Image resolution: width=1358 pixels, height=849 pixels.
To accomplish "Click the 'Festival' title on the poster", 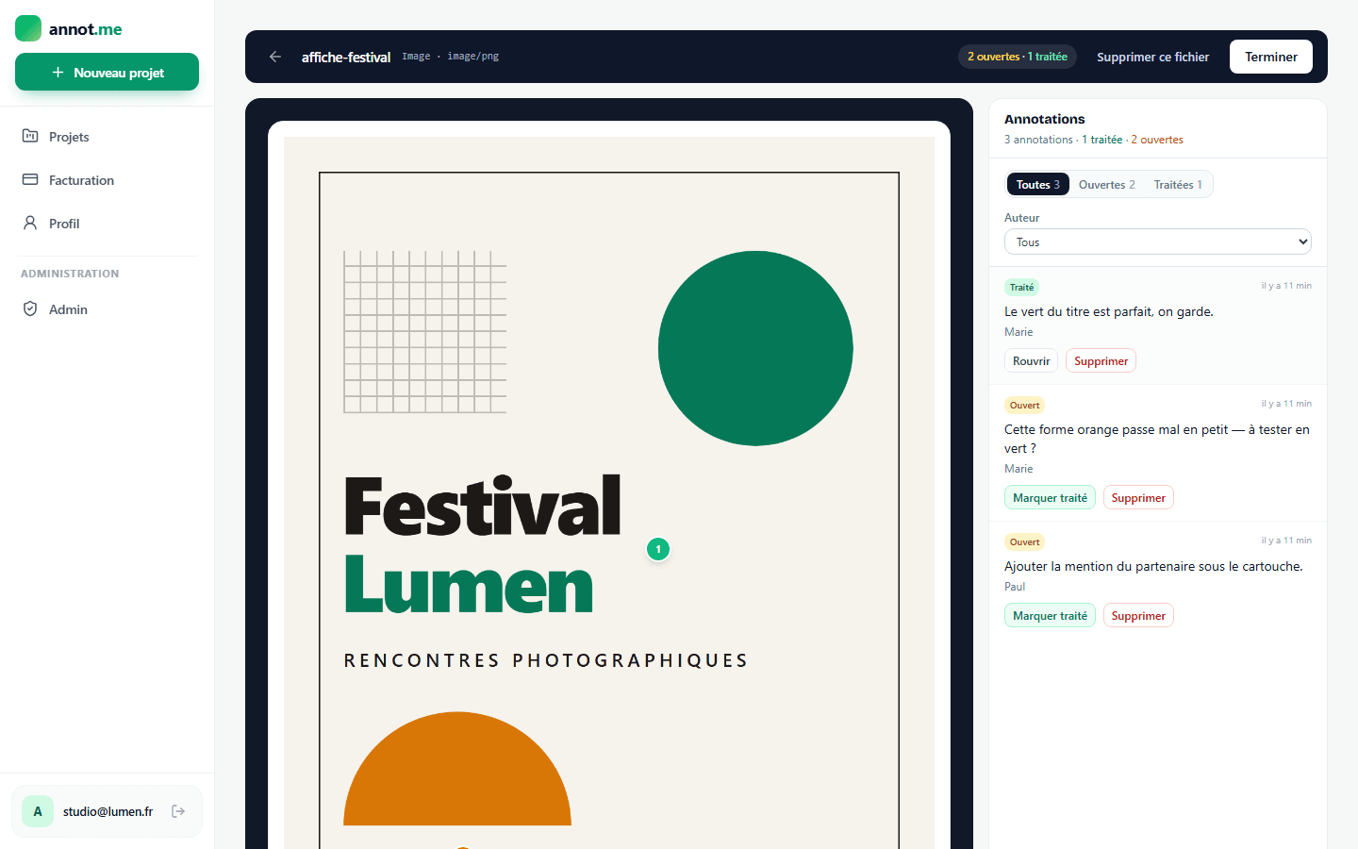I will (x=483, y=506).
